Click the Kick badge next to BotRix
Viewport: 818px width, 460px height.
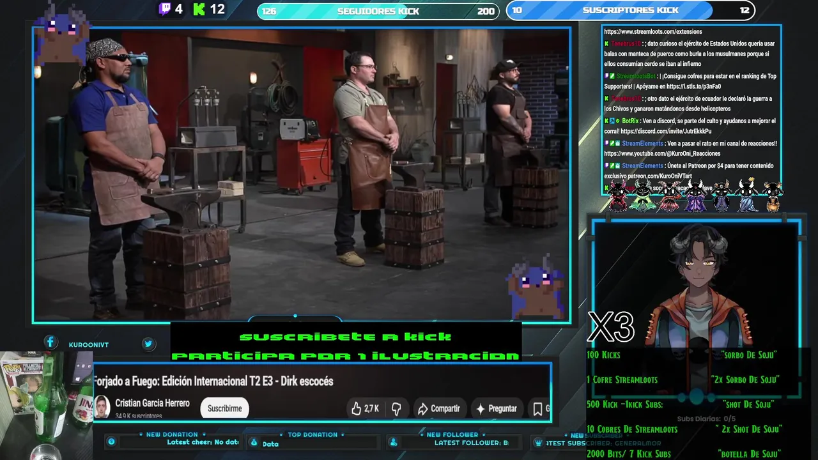[606, 121]
